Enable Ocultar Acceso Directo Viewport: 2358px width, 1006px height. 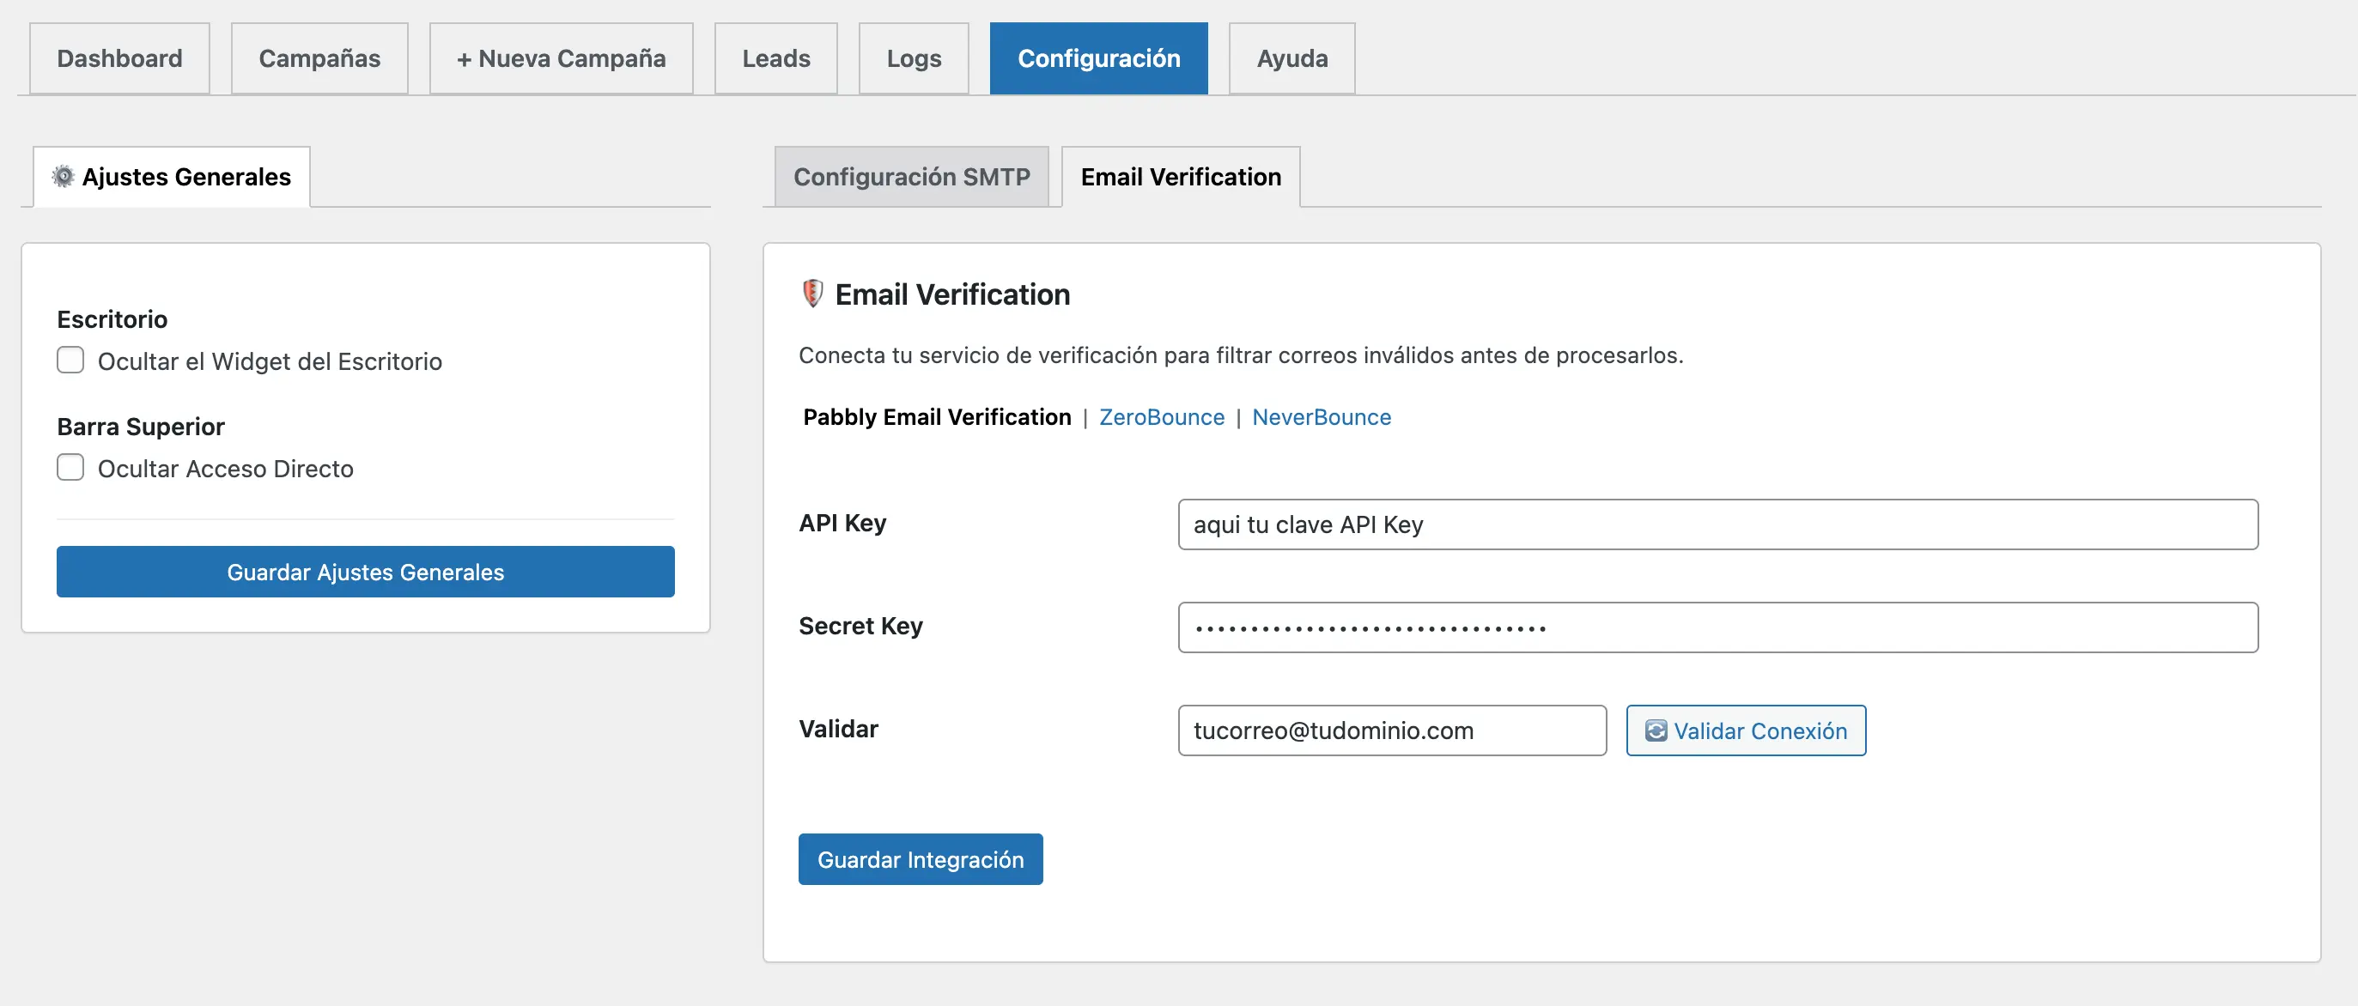70,467
